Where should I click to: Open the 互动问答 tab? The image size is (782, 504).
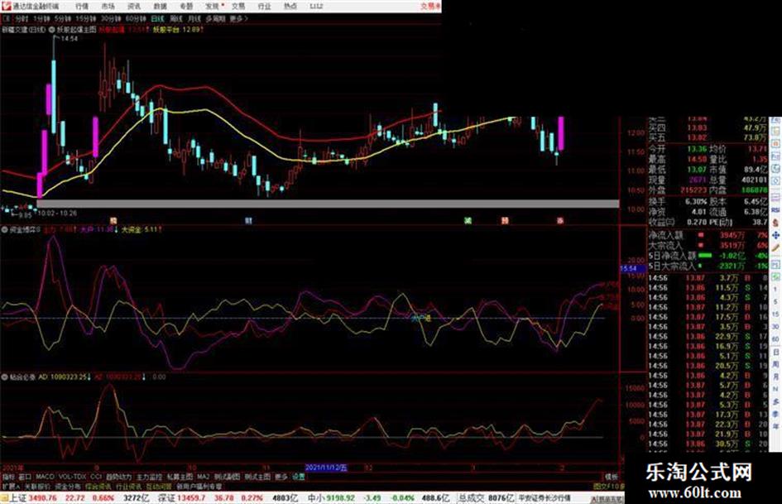tap(159, 487)
